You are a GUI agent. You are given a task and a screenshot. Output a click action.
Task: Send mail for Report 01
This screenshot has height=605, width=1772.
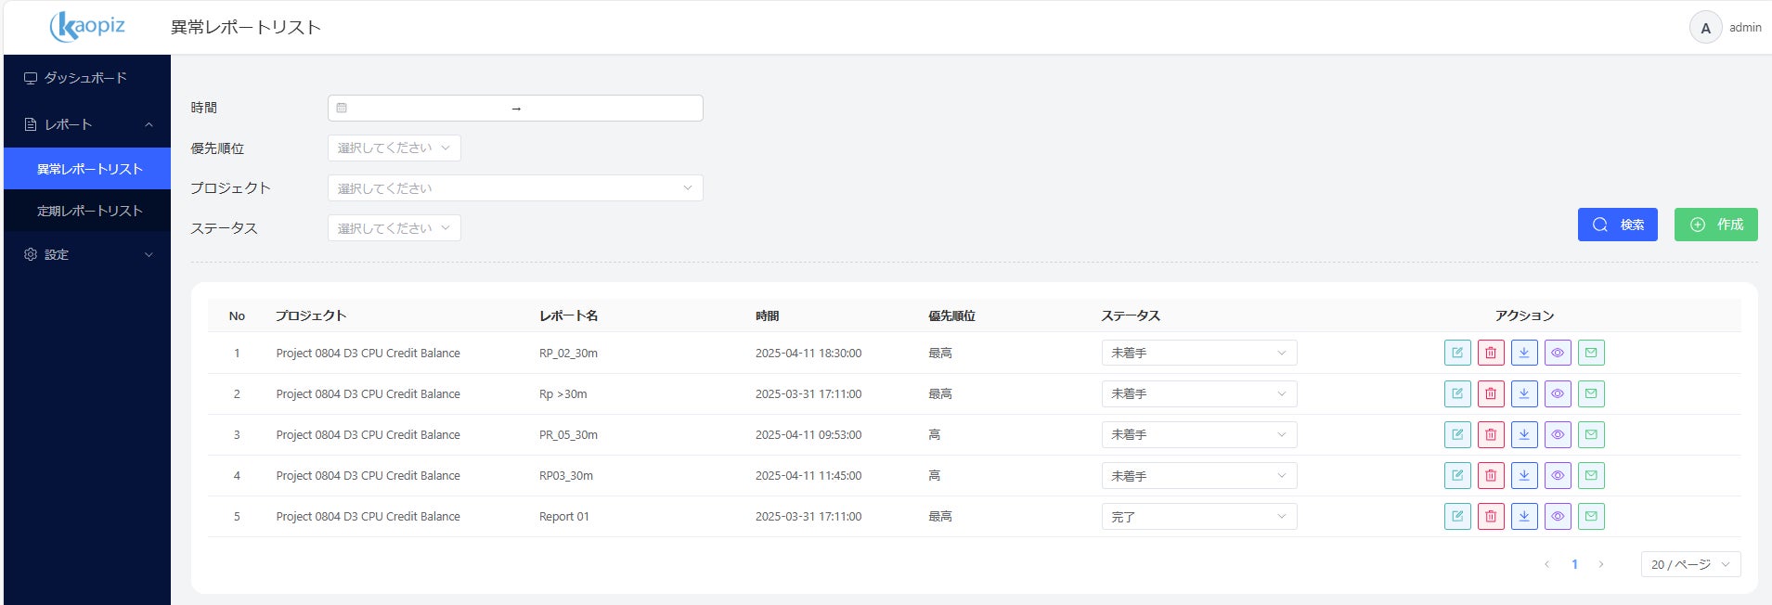(1591, 516)
